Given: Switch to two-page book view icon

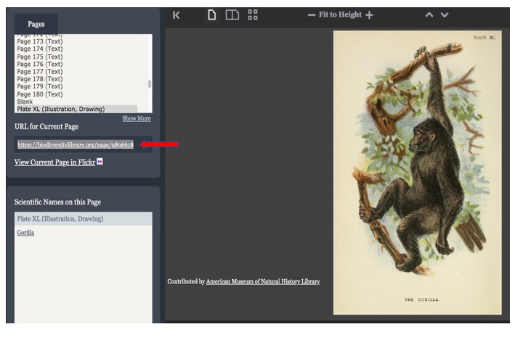Looking at the screenshot, I should (x=232, y=15).
